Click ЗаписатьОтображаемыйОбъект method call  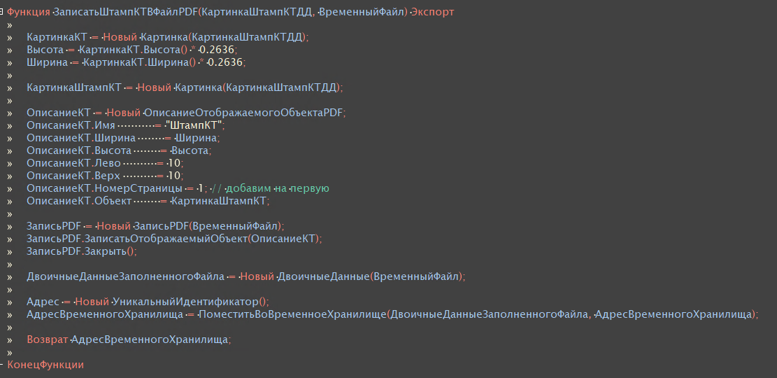tap(166, 239)
